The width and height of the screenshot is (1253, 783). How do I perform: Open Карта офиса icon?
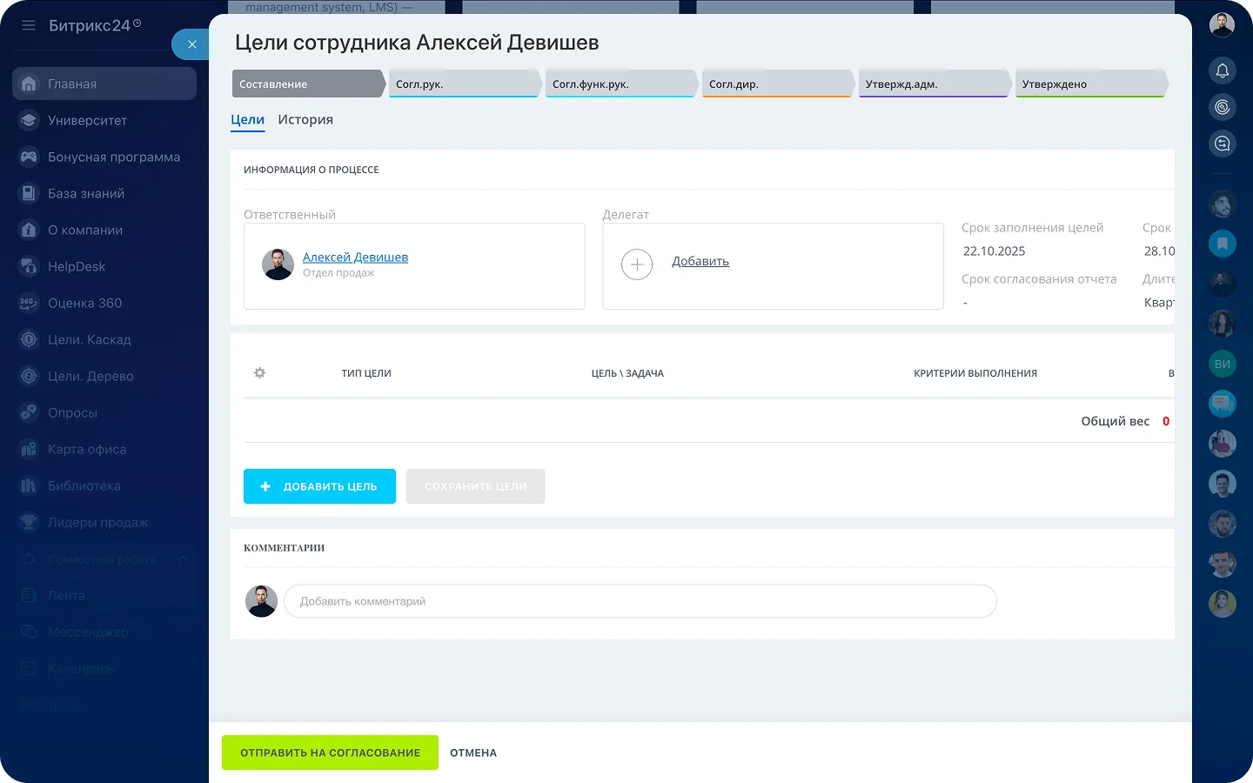(29, 449)
